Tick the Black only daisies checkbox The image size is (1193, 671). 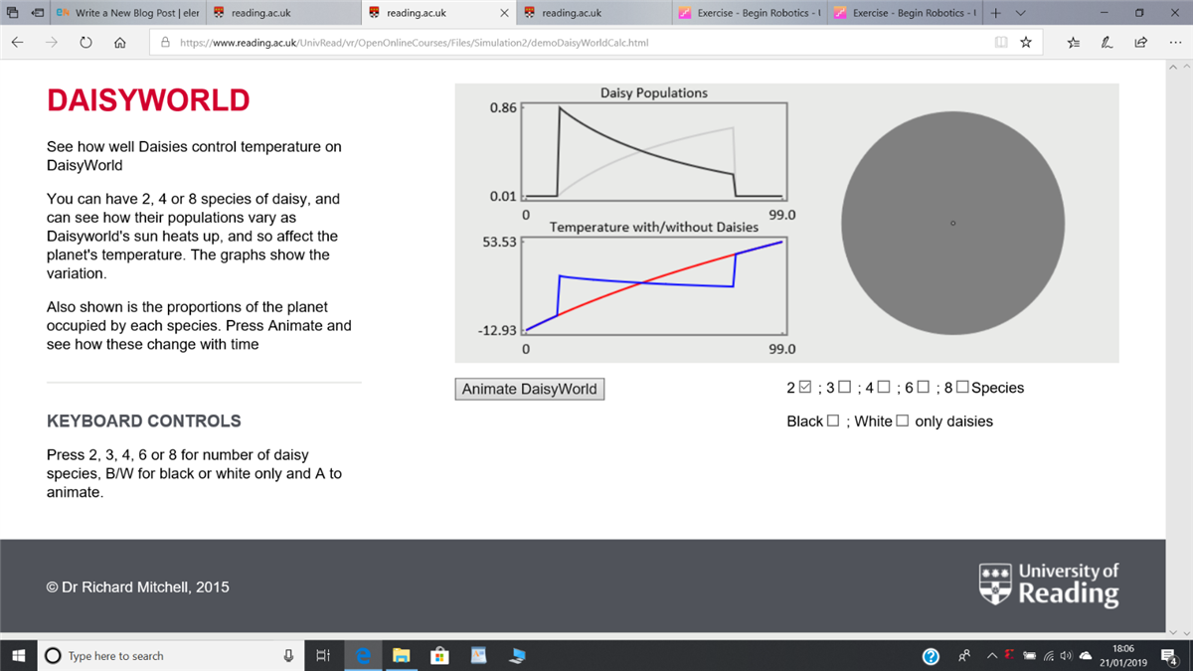833,420
